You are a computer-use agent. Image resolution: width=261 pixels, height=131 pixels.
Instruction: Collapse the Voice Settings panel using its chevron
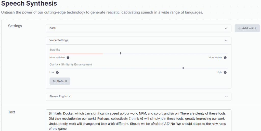226,40
